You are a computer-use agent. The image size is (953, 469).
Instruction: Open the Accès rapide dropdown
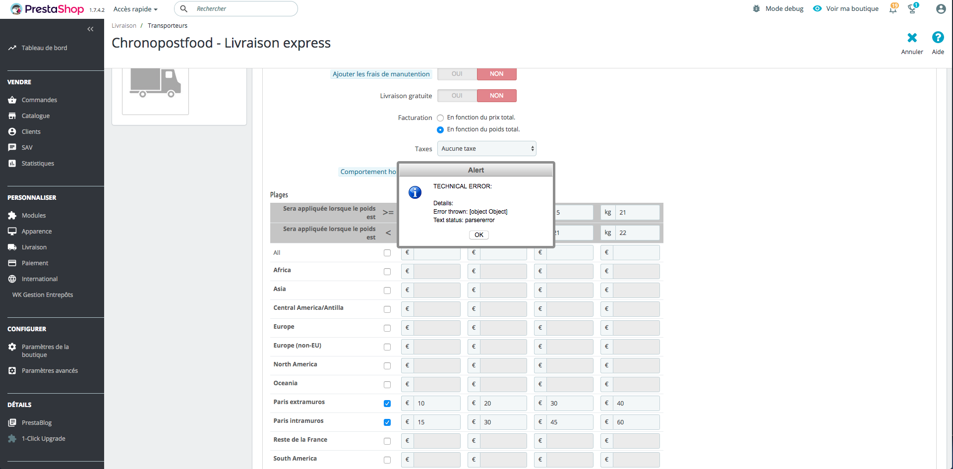(134, 8)
